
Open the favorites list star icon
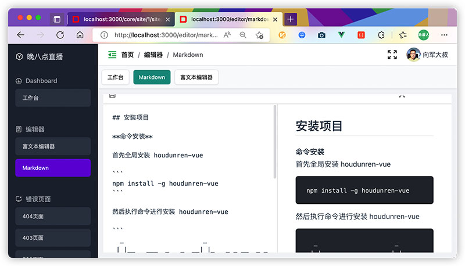[403, 35]
